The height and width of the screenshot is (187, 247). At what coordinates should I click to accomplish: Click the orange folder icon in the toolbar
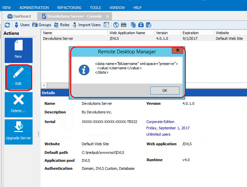124,25
